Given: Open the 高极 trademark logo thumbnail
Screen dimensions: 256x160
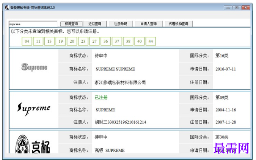Looking at the screenshot, I should point(33,144).
